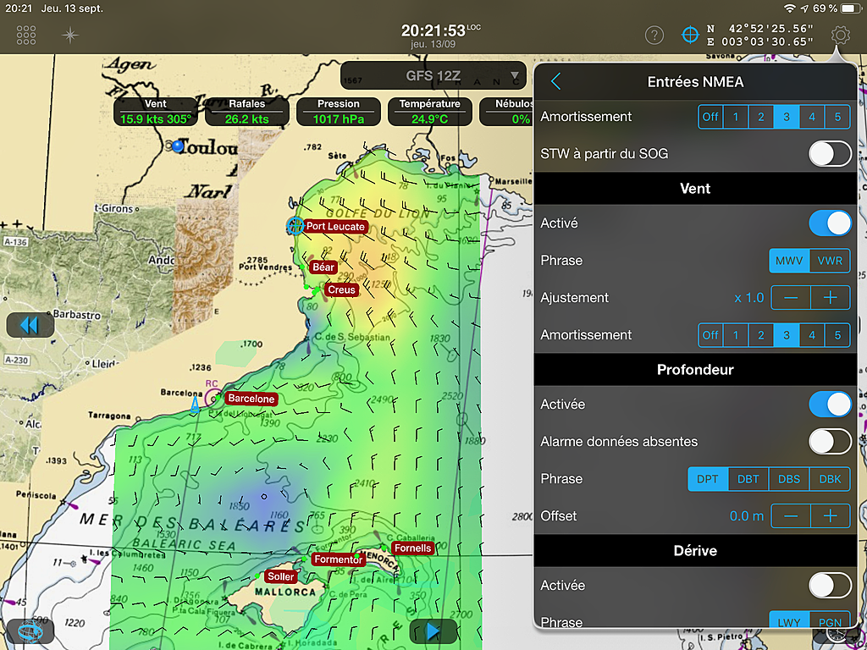Set top Amortissement to Off
Image resolution: width=867 pixels, height=650 pixels.
tap(710, 117)
